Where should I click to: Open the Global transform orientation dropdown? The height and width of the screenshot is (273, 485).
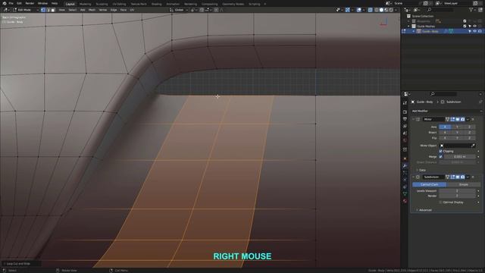(179, 10)
